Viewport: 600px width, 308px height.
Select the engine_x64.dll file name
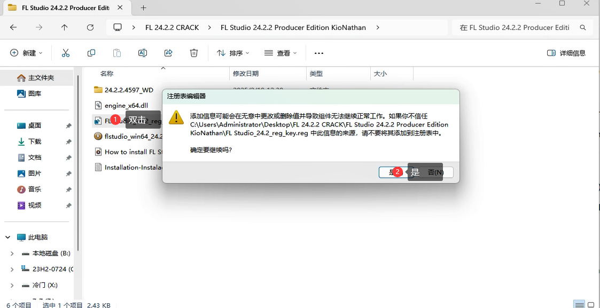point(126,106)
